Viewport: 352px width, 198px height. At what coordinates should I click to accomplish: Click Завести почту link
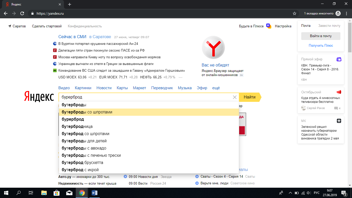[329, 26]
